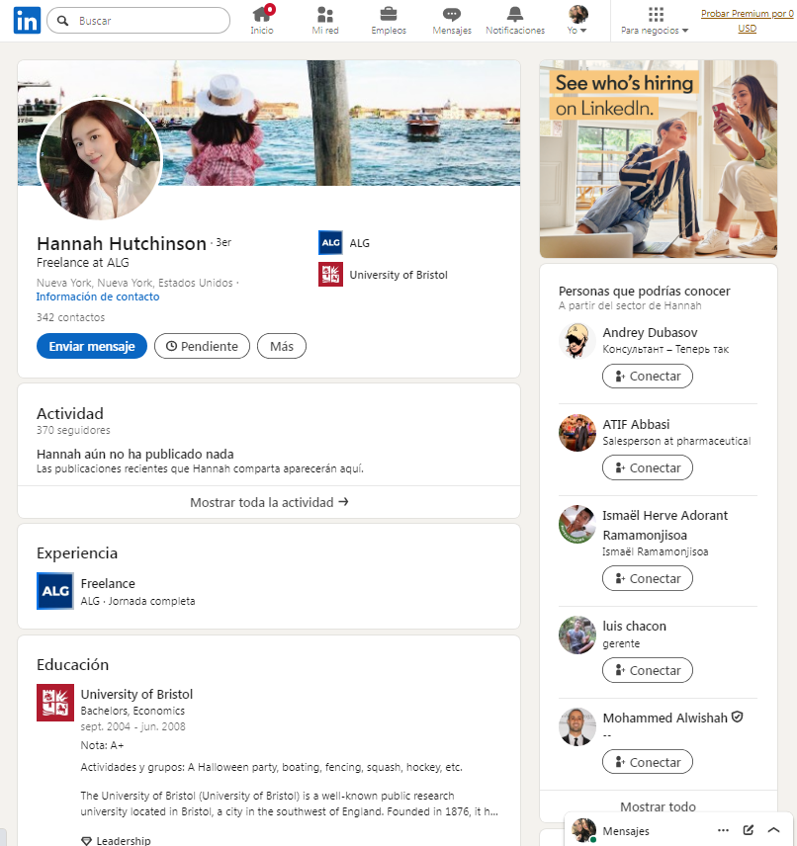Open the Empleos jobs page
The height and width of the screenshot is (846, 797).
(x=389, y=21)
